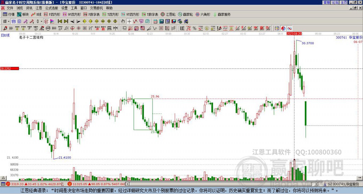Screen dimensions: 363x194
Task: Click the horizontal chart scrollbar track
Action: (x=222, y=184)
